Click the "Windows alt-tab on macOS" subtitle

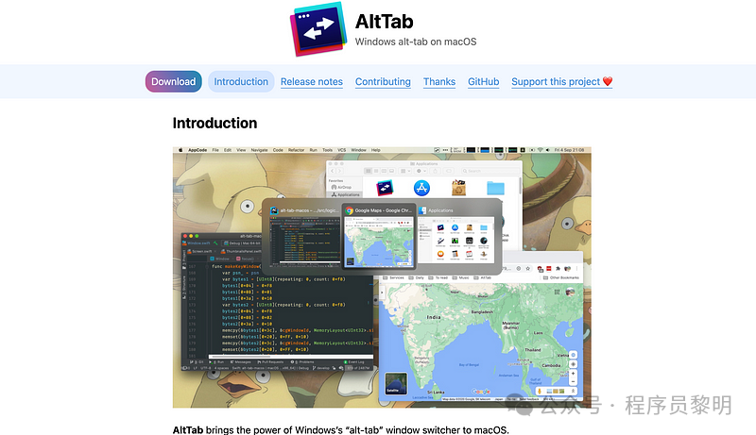coord(416,42)
